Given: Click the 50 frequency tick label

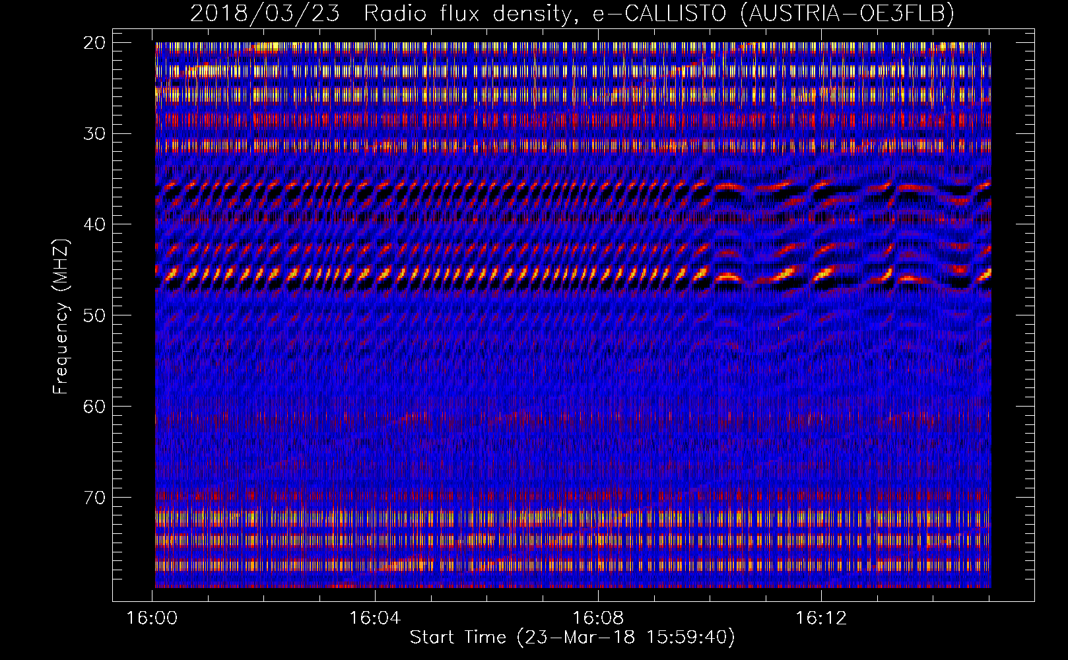Looking at the screenshot, I should click(95, 315).
